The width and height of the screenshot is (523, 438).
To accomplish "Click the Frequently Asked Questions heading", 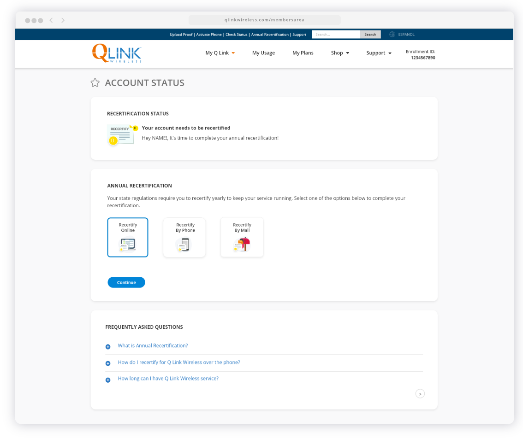I will [144, 327].
